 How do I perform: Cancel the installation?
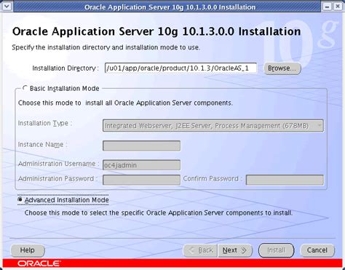(317, 250)
